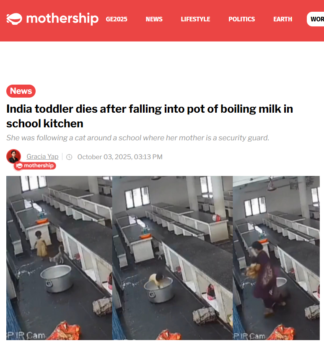Click the Mothership bowl logo icon
The image size is (324, 346).
pyautogui.click(x=14, y=19)
